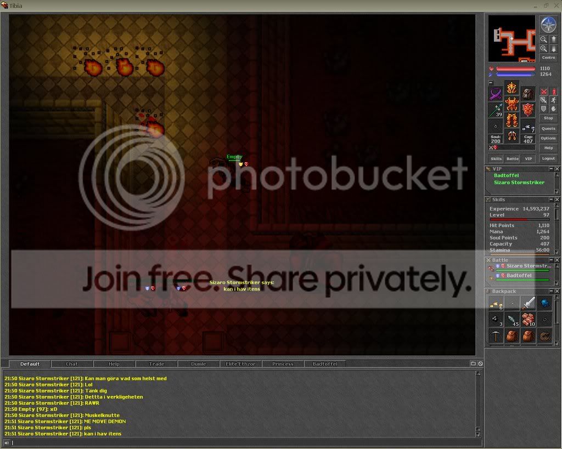The width and height of the screenshot is (562, 449).
Task: Select the helmet equipment slot
Action: click(x=512, y=88)
